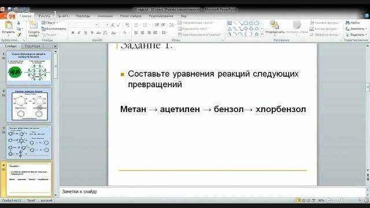Toggle italic (К) formatting
This screenshot has width=370, height=208.
(79, 33)
